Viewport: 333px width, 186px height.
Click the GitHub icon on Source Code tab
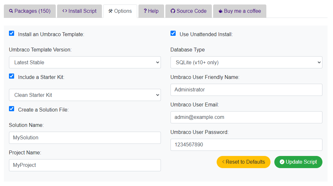[x=173, y=11]
